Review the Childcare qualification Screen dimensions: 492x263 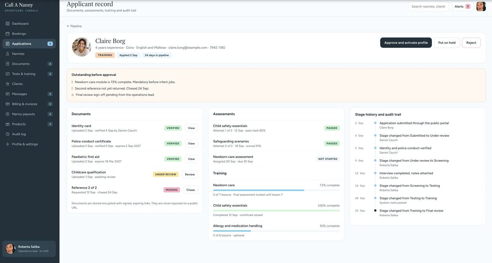pos(190,175)
